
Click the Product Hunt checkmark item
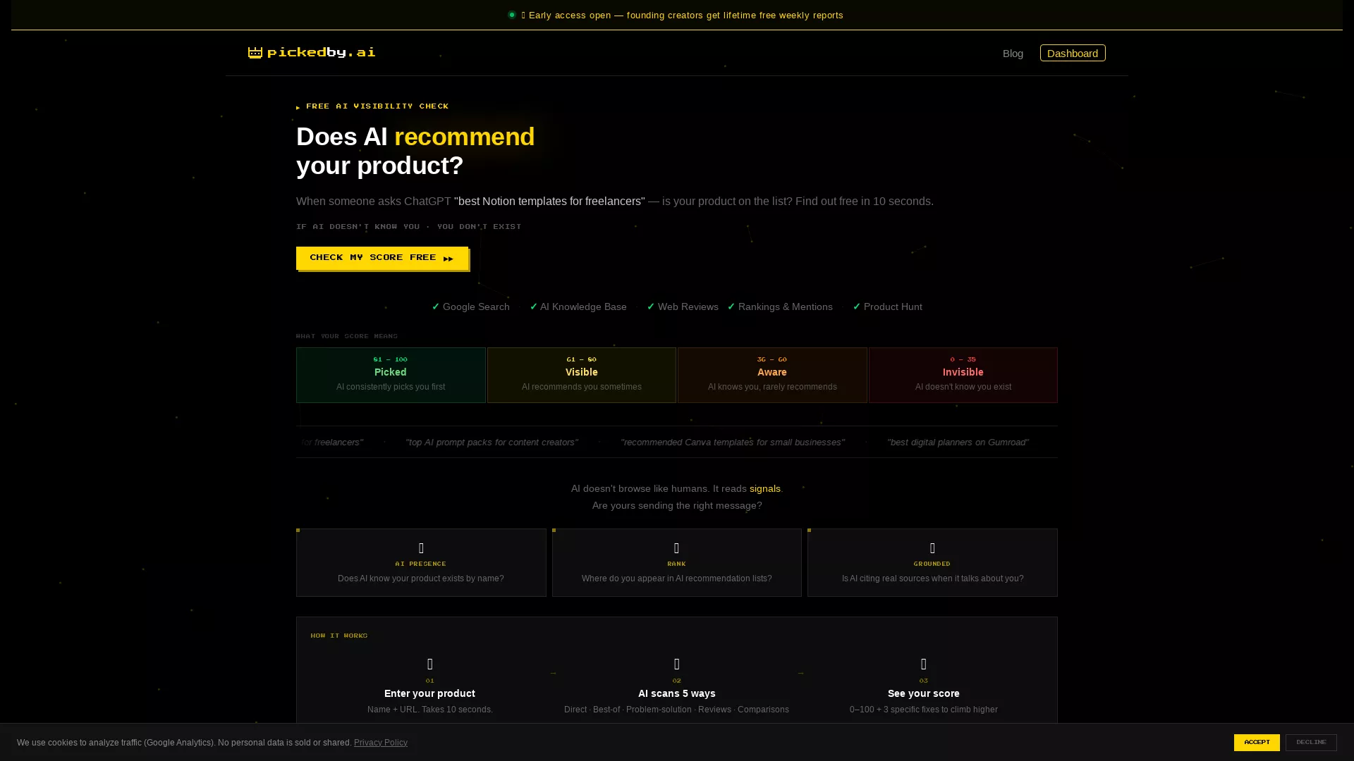click(888, 307)
